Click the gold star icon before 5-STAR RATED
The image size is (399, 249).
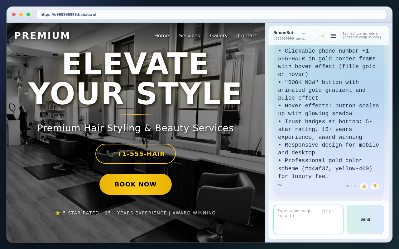pos(58,213)
